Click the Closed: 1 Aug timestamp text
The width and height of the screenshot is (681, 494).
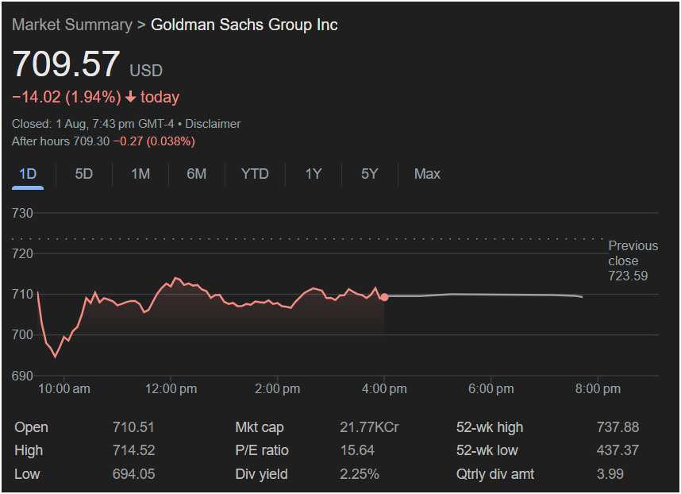(93, 124)
